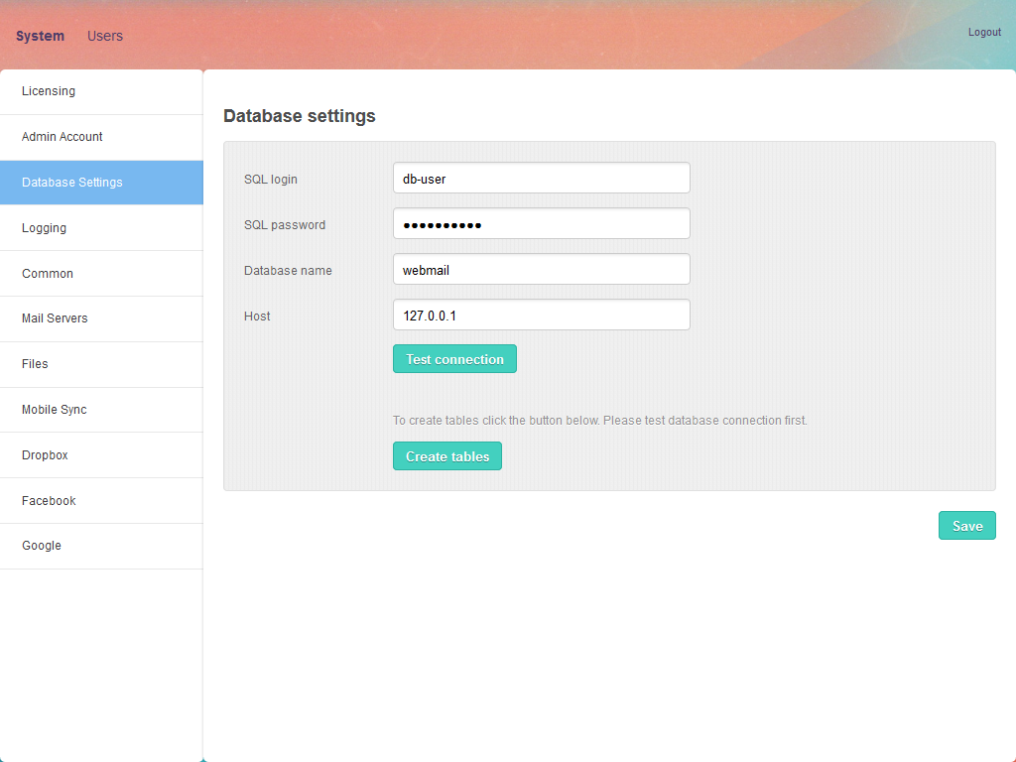1016x762 pixels.
Task: Open the Licensing settings section
Action: click(49, 91)
